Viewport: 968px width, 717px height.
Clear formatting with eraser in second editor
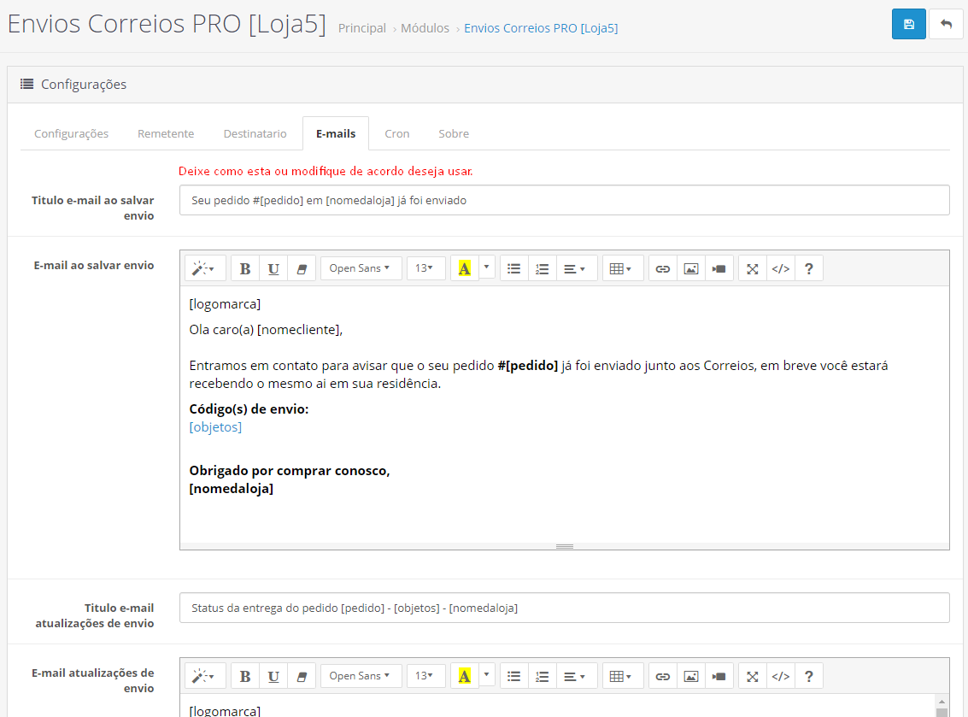tap(302, 676)
